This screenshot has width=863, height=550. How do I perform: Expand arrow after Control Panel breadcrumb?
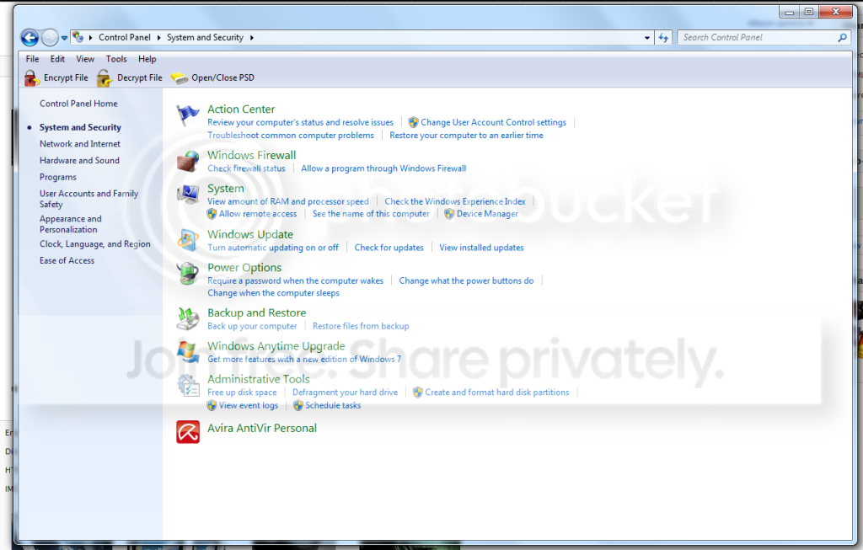tap(158, 37)
